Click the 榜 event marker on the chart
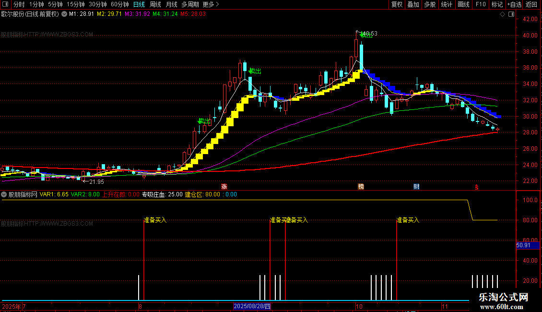The width and height of the screenshot is (542, 312). 361,187
